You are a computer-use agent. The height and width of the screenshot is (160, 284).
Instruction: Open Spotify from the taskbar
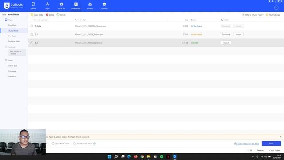pyautogui.click(x=162, y=156)
